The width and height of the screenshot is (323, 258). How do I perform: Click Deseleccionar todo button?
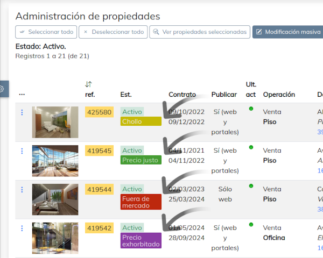(113, 32)
